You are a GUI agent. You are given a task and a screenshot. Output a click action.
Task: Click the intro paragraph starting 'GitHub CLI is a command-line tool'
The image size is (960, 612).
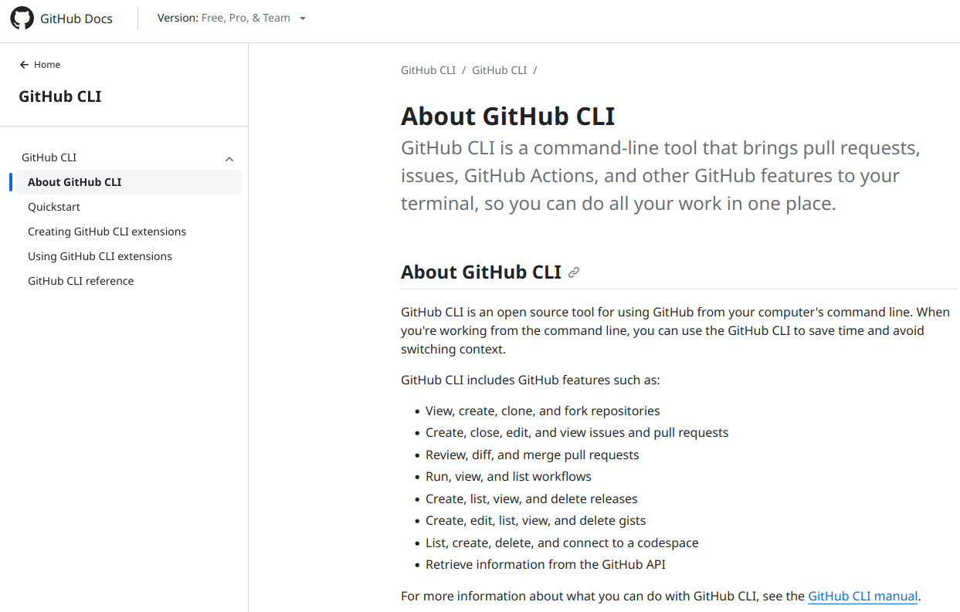660,175
